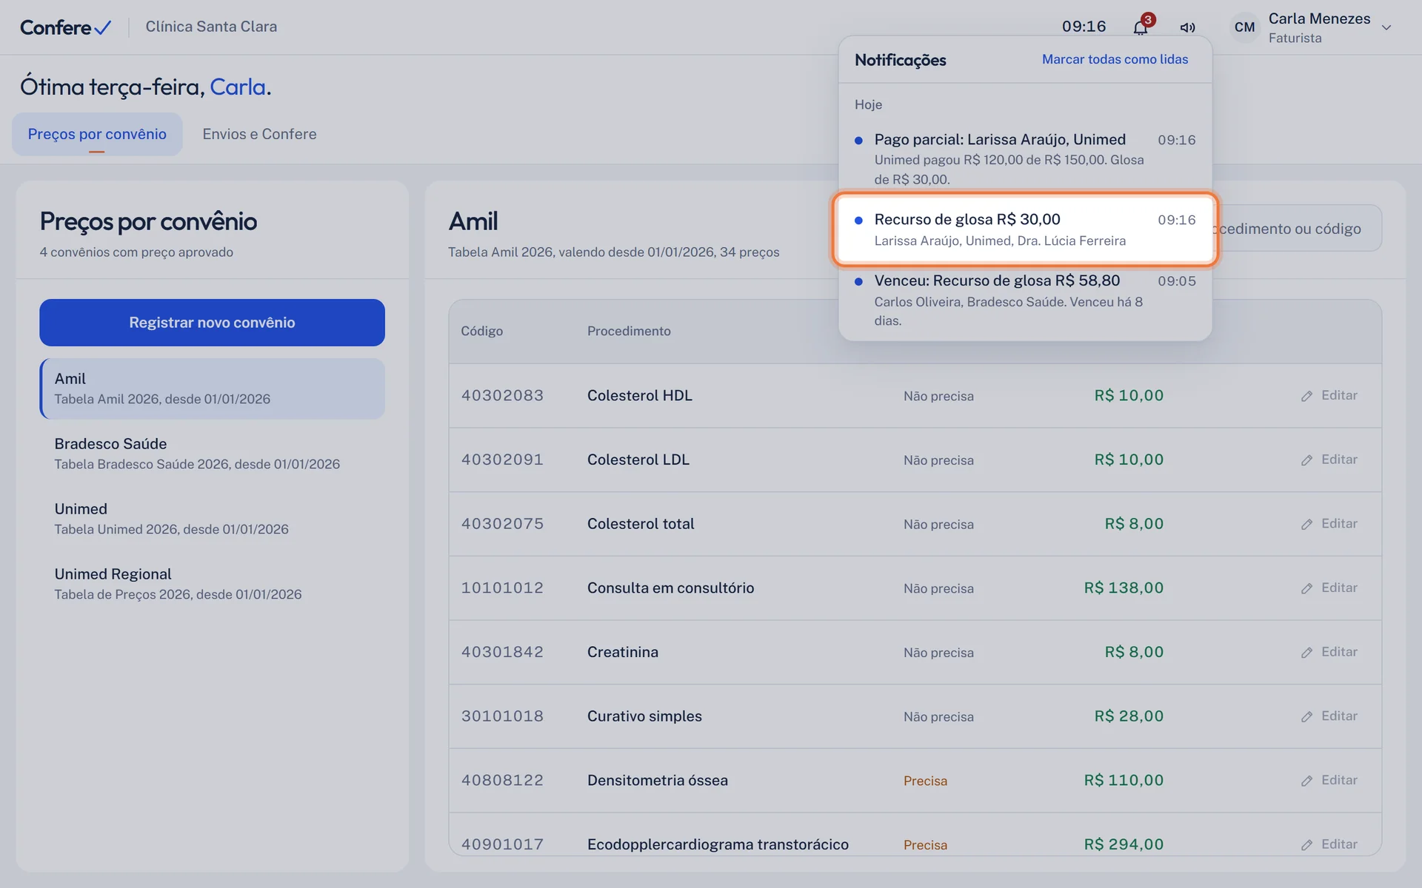1422x888 pixels.
Task: Open the Pago parcial Larissa Araújo notification
Action: point(1025,158)
